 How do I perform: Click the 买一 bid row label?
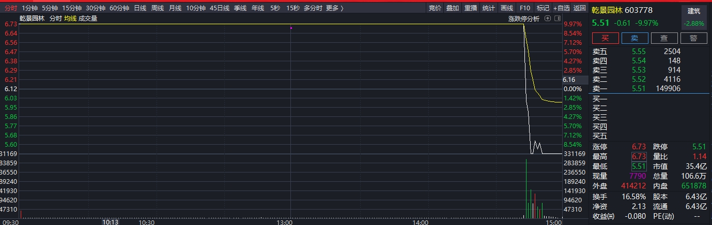[600, 99]
